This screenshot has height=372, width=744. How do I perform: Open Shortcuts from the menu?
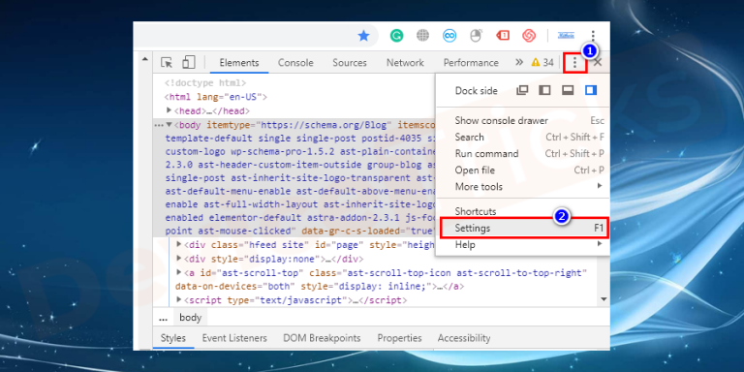click(x=522, y=211)
